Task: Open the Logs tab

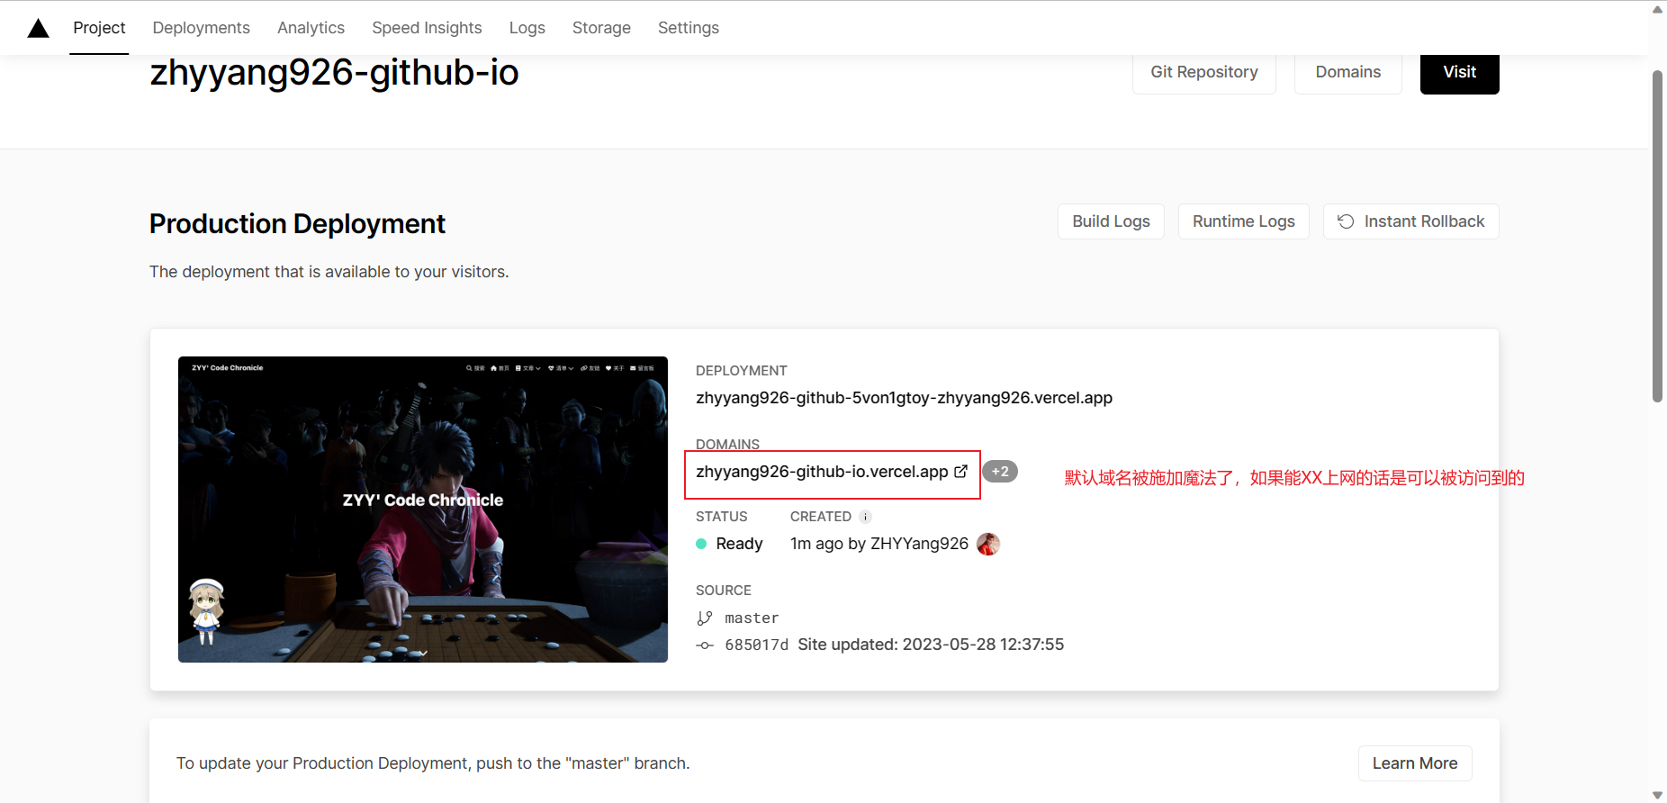Action: point(527,28)
